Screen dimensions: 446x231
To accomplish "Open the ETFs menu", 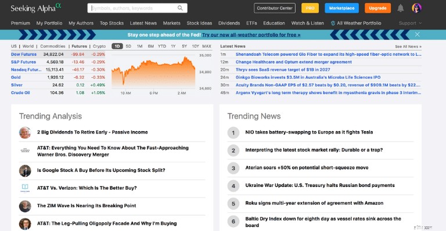I will [251, 23].
